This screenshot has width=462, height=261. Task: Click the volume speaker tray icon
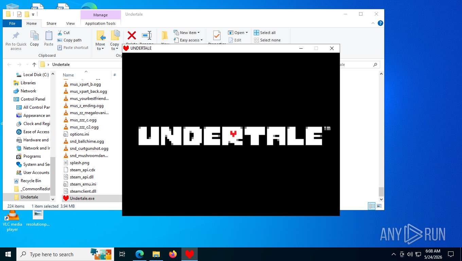coord(410,254)
